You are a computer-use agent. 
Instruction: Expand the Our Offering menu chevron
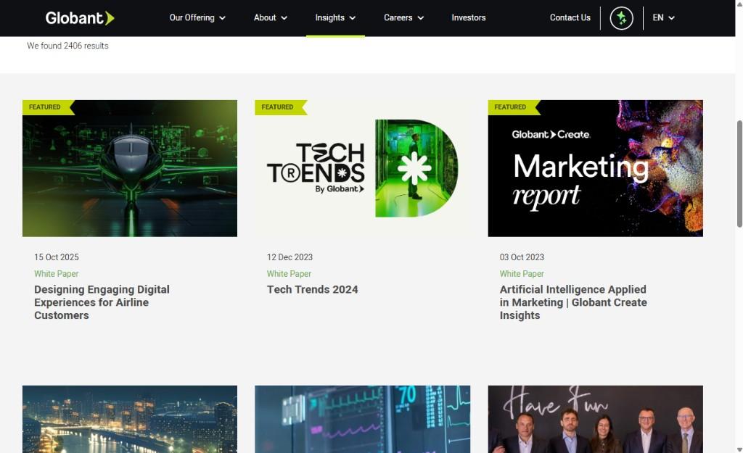[x=222, y=18]
